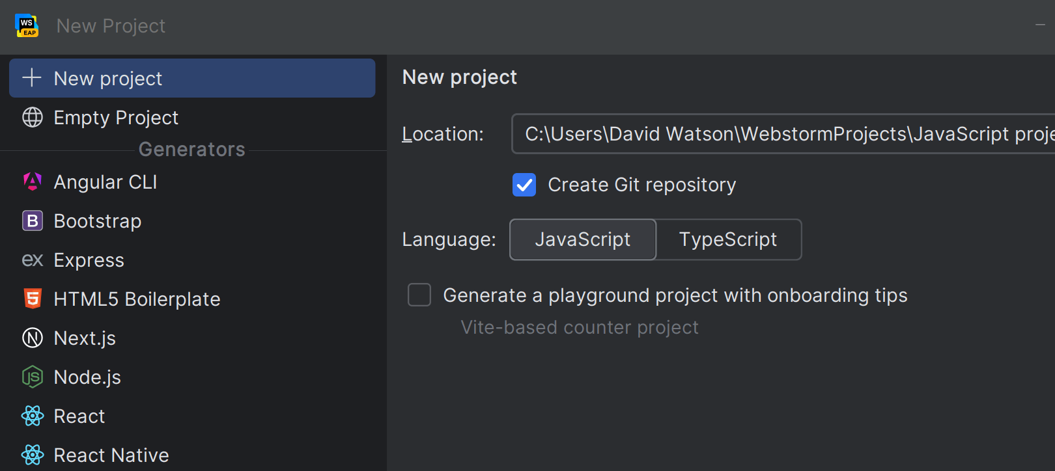The width and height of the screenshot is (1055, 471).
Task: Click the Angular CLI icon
Action: [x=33, y=182]
